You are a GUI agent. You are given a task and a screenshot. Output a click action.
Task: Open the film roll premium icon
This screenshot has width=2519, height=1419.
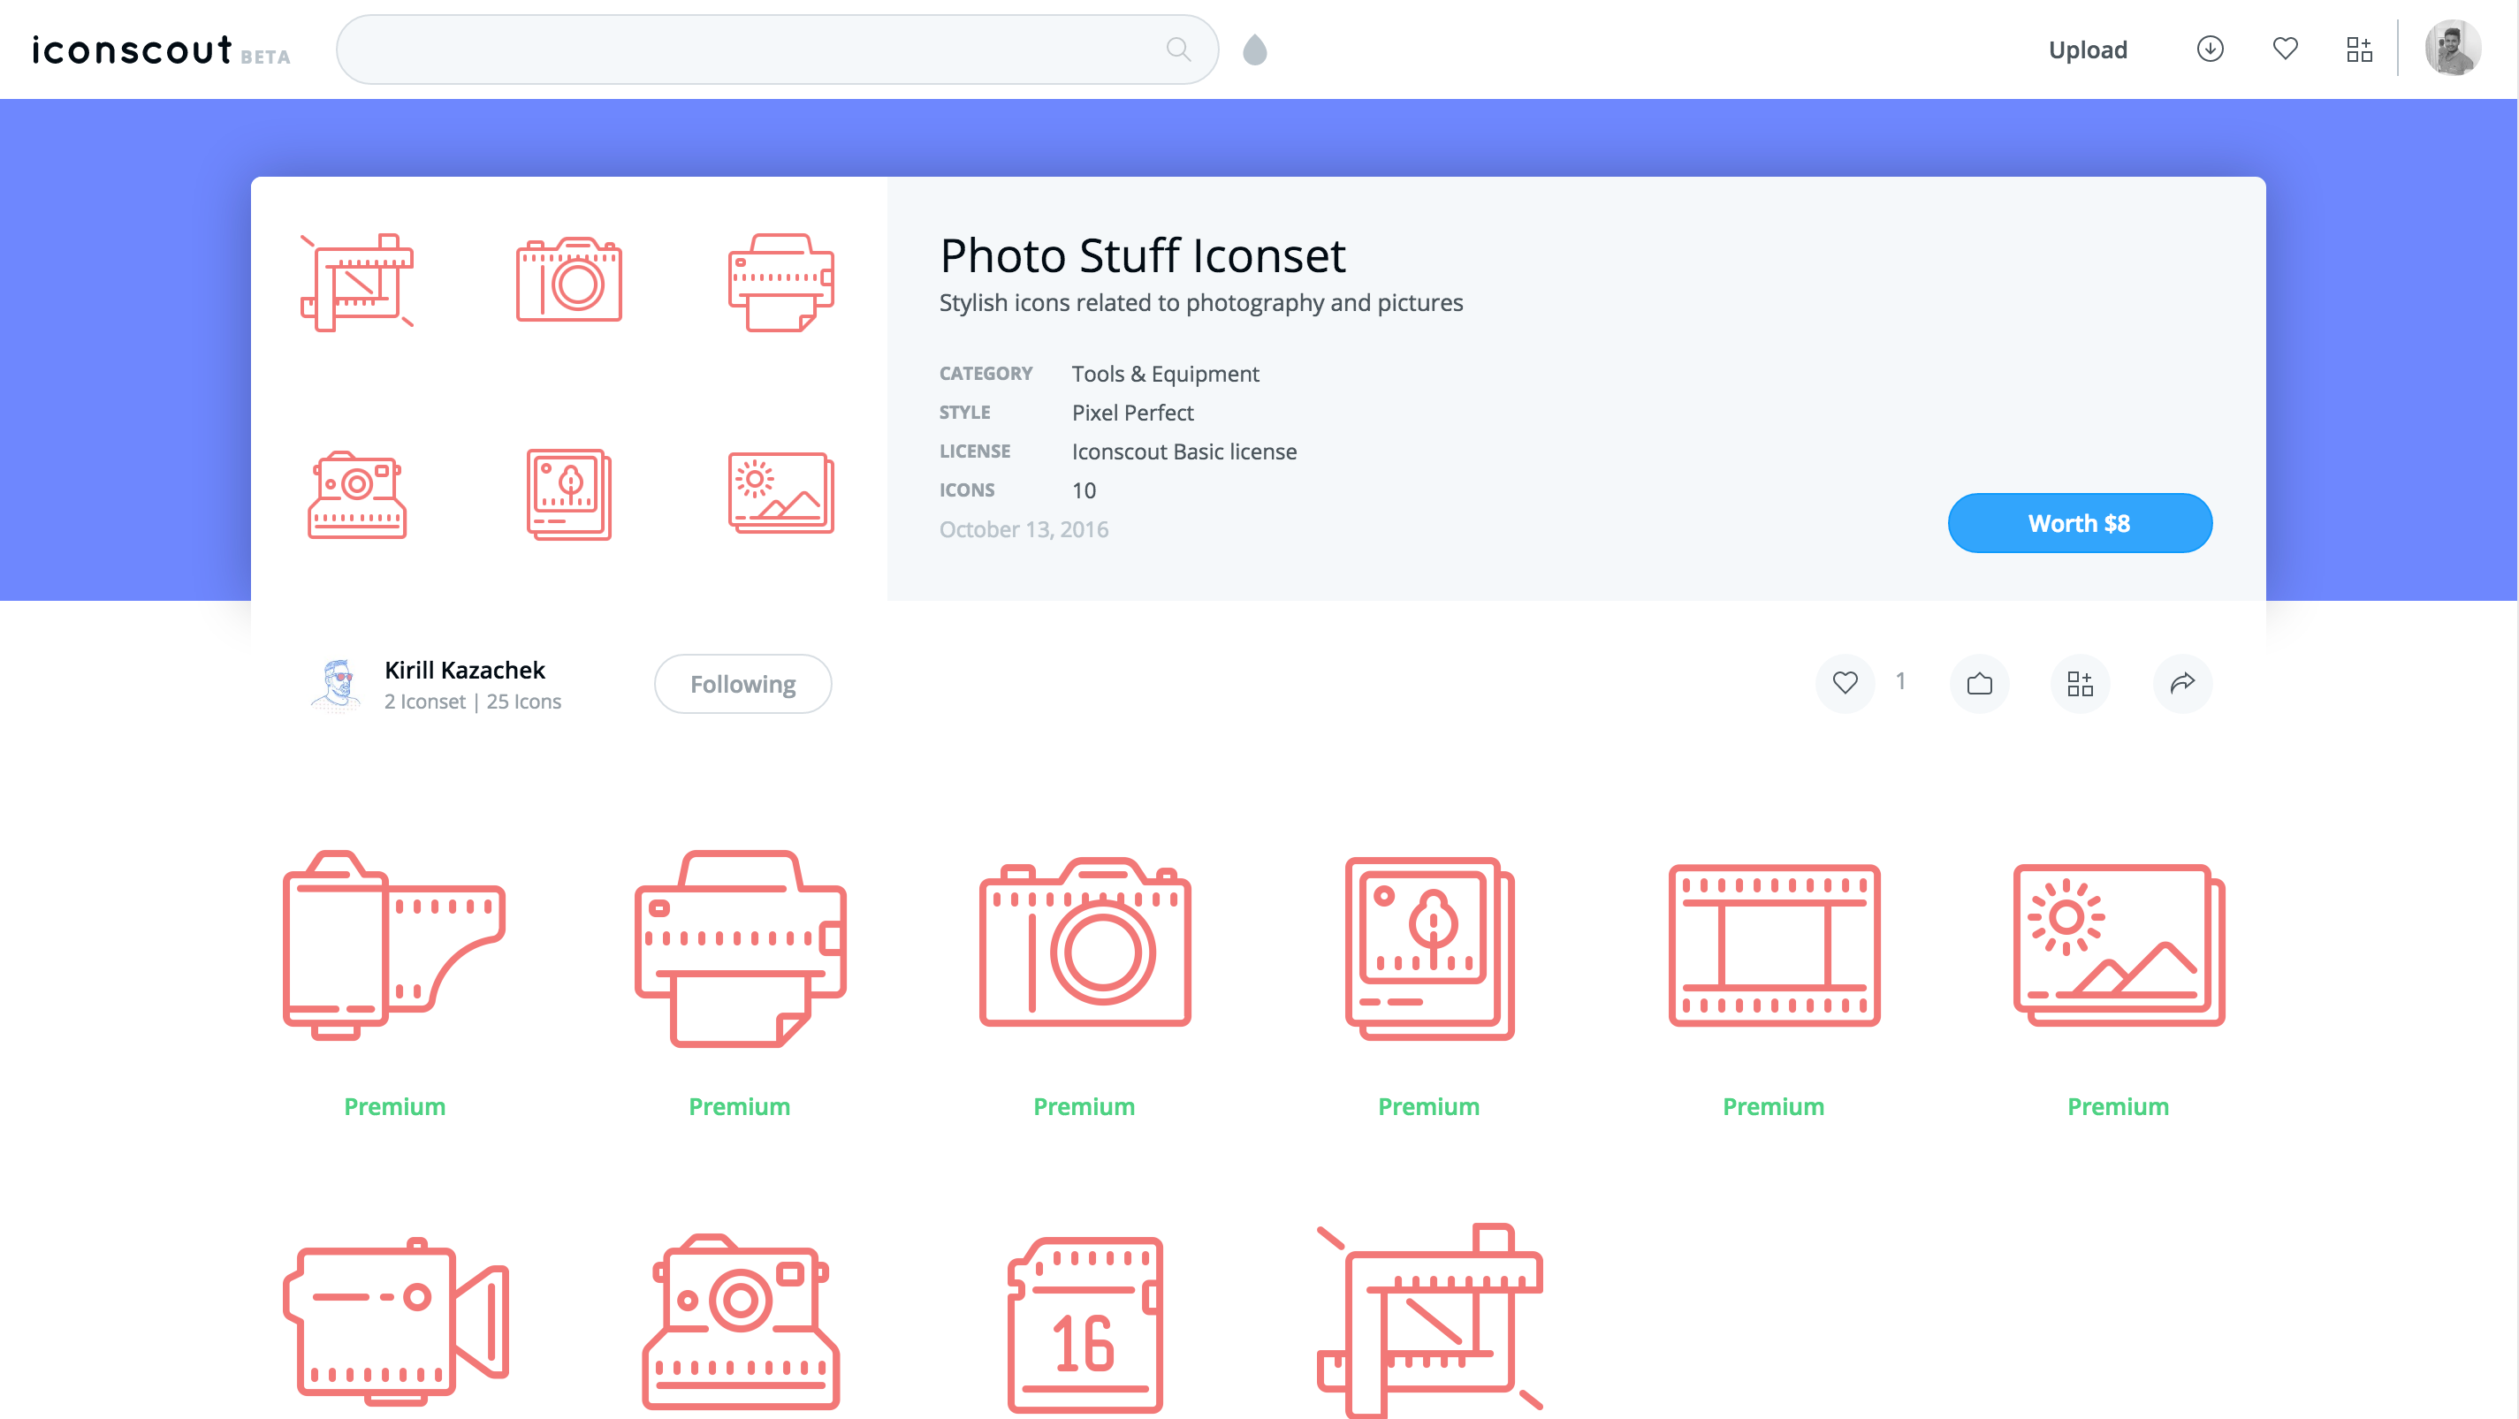point(394,946)
